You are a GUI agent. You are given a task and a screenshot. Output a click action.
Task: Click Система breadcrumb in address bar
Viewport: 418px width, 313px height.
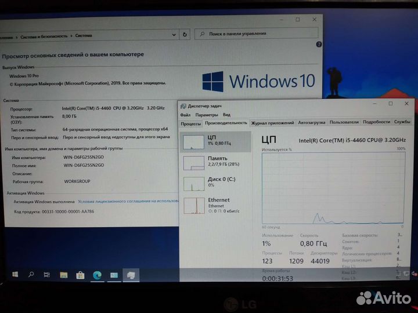(84, 35)
